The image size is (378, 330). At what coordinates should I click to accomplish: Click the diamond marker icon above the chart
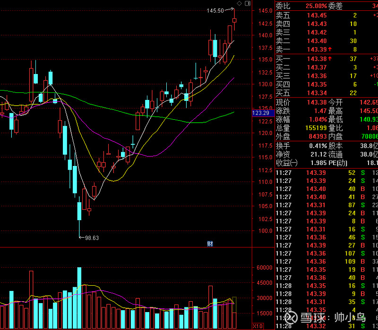coord(239,3)
